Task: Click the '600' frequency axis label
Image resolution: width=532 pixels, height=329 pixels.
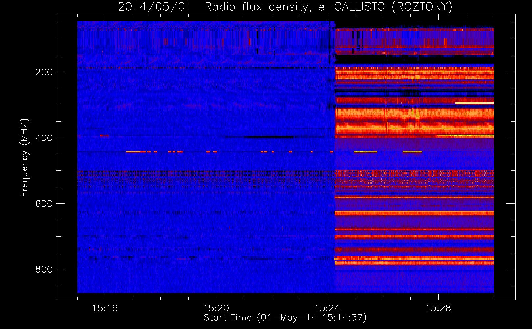Action: pos(44,204)
